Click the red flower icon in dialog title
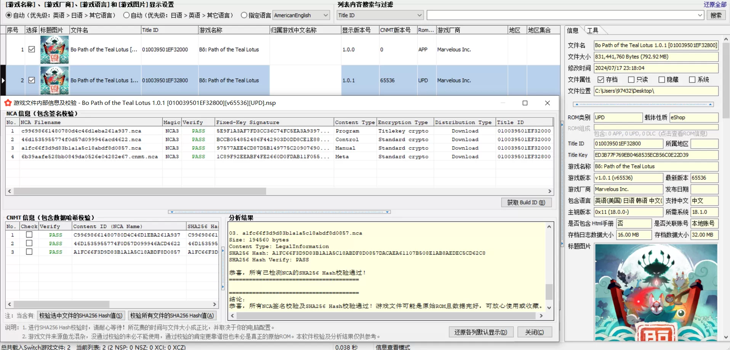The height and width of the screenshot is (350, 730). point(8,103)
